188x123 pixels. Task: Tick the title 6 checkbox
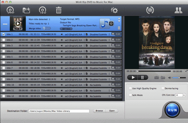click(x=4, y=62)
